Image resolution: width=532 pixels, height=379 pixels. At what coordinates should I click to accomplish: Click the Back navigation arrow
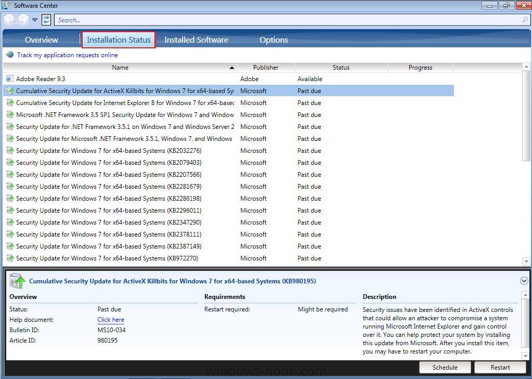(x=9, y=20)
